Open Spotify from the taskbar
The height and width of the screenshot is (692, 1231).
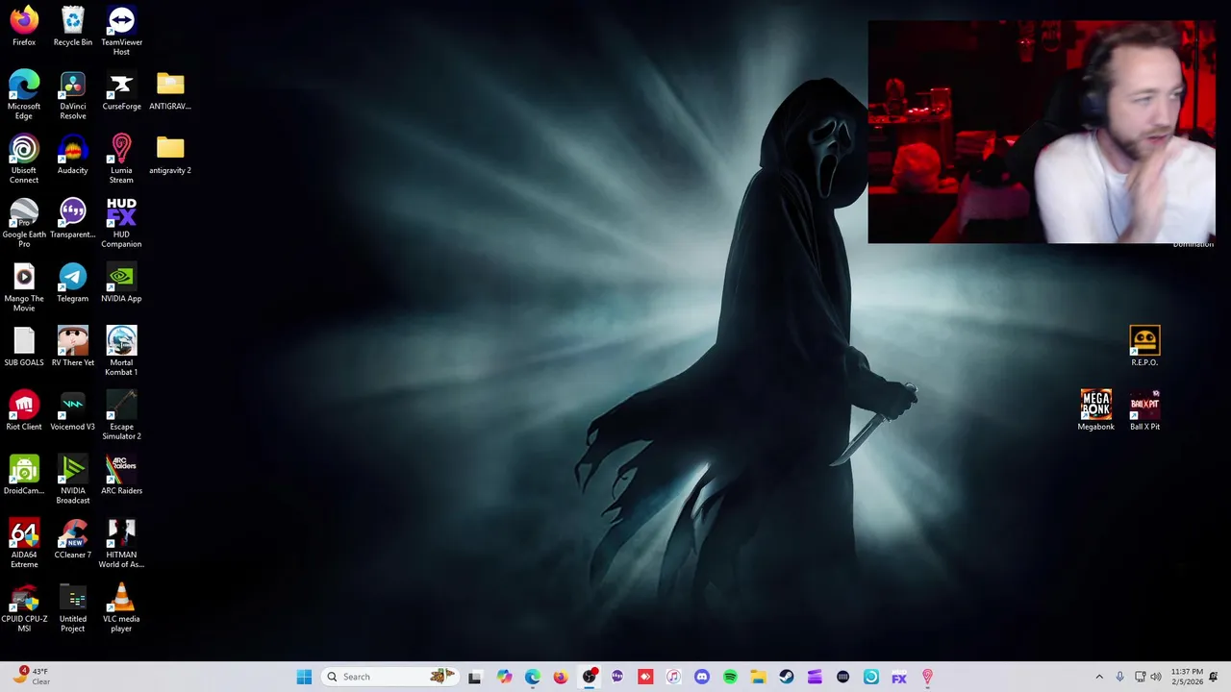pyautogui.click(x=730, y=677)
